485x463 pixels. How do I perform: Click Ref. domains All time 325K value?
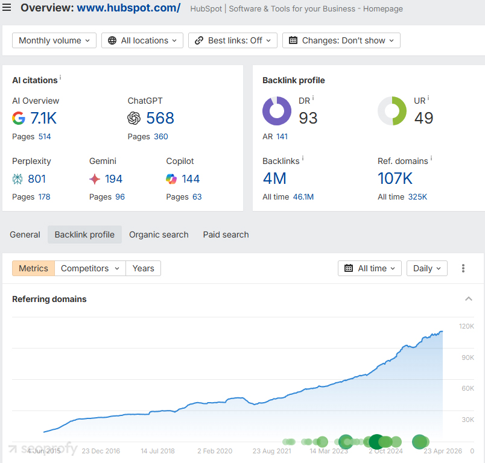coord(417,197)
